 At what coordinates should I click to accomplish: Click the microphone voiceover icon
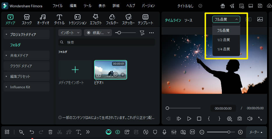click(x=164, y=132)
